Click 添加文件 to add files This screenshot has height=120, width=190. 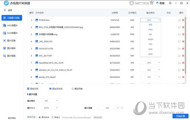click(x=33, y=89)
